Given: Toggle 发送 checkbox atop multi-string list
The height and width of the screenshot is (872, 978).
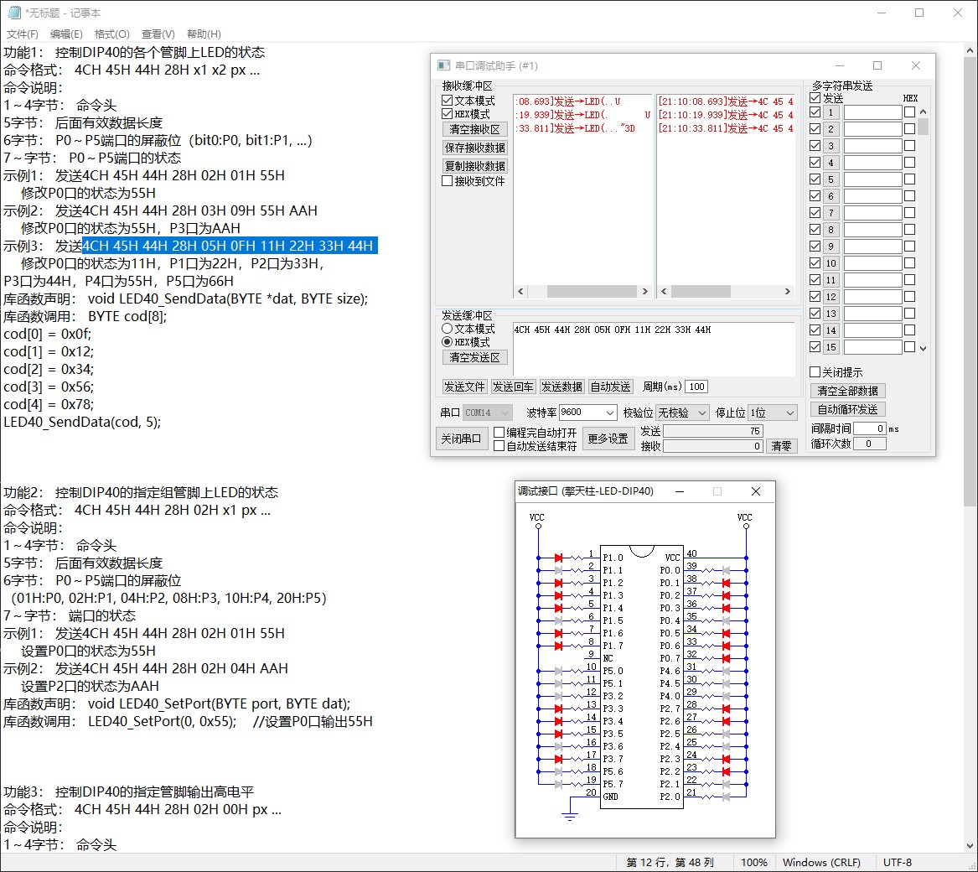Looking at the screenshot, I should click(x=815, y=98).
